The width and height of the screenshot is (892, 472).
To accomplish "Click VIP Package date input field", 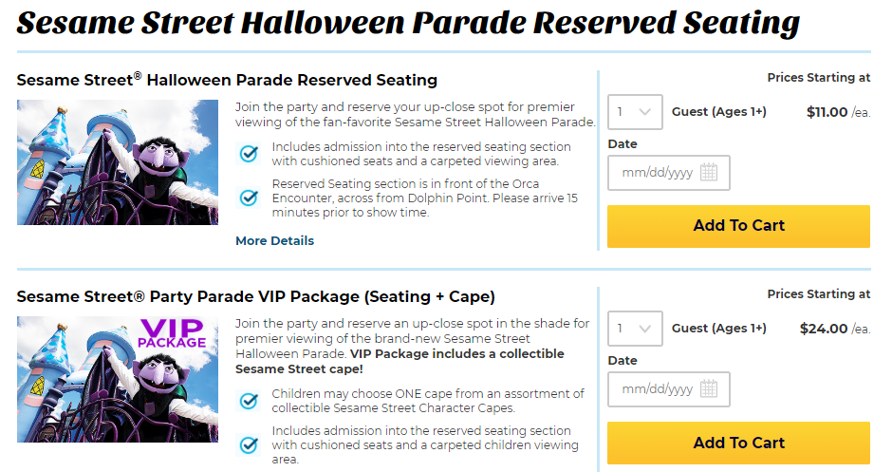I will point(668,389).
